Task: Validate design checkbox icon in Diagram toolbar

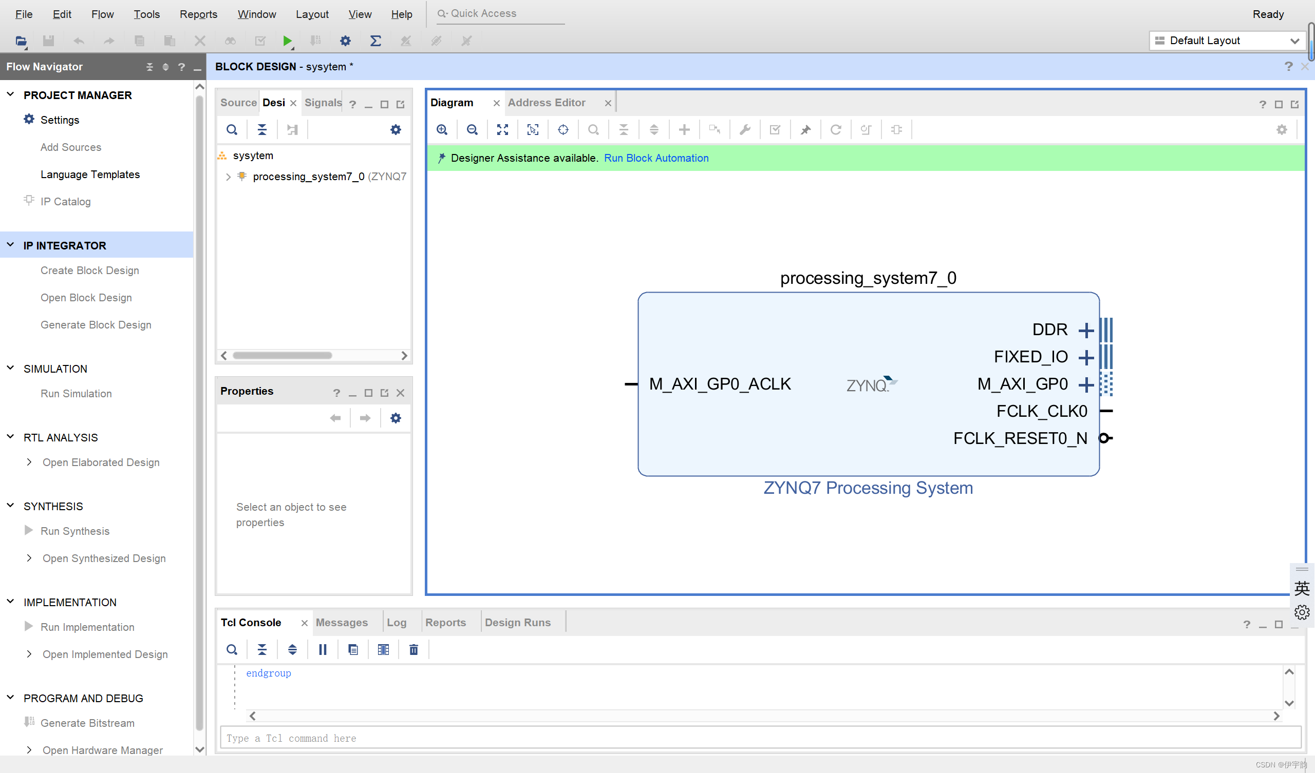Action: point(775,129)
